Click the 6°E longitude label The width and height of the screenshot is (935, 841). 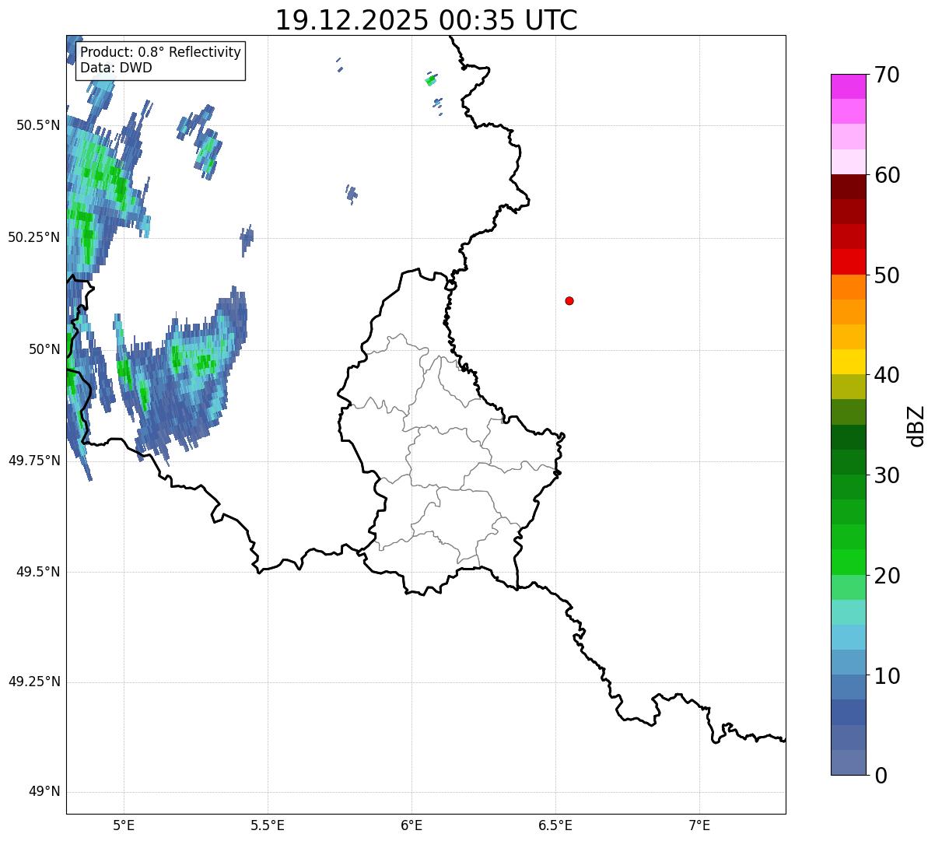tap(411, 826)
